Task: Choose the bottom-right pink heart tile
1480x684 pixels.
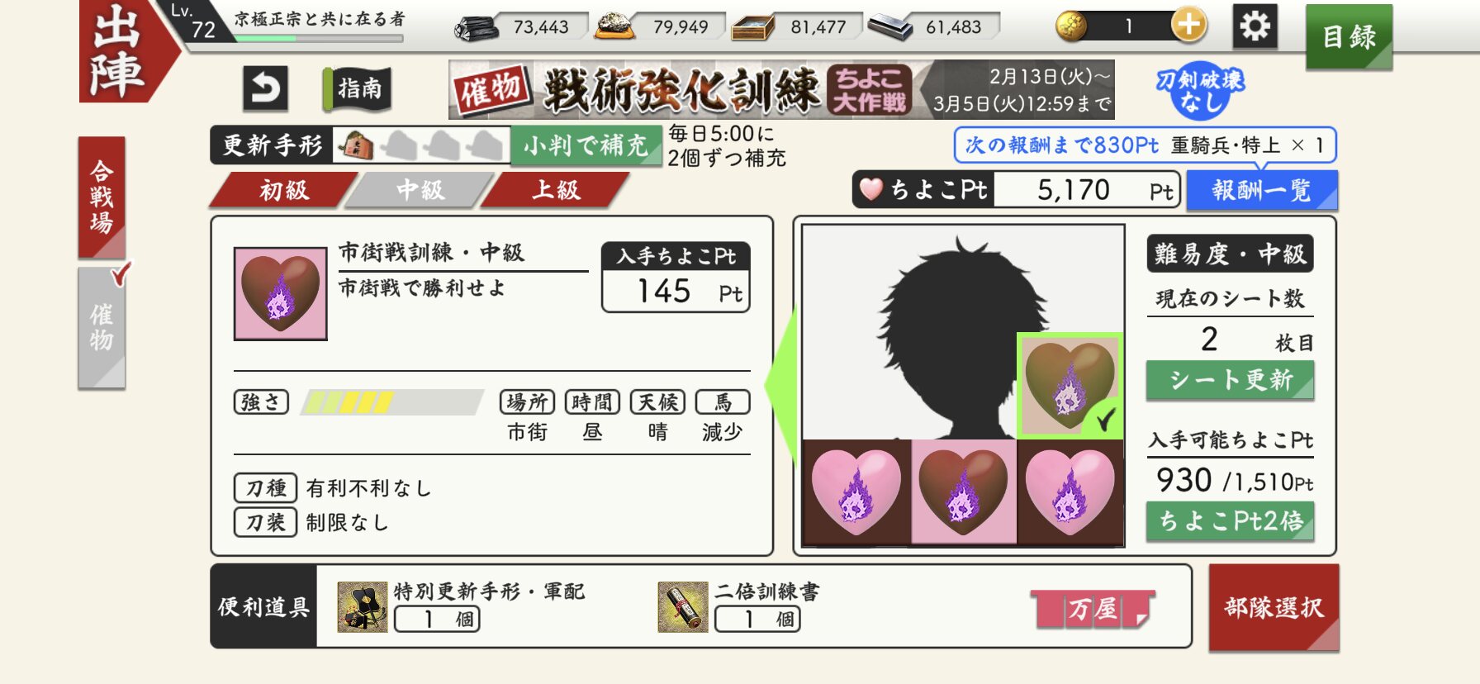Action: (1070, 492)
